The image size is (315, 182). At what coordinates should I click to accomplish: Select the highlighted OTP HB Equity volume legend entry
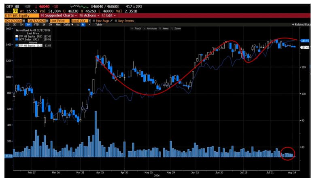(x=30, y=46)
